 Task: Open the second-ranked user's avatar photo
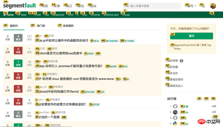(175, 112)
